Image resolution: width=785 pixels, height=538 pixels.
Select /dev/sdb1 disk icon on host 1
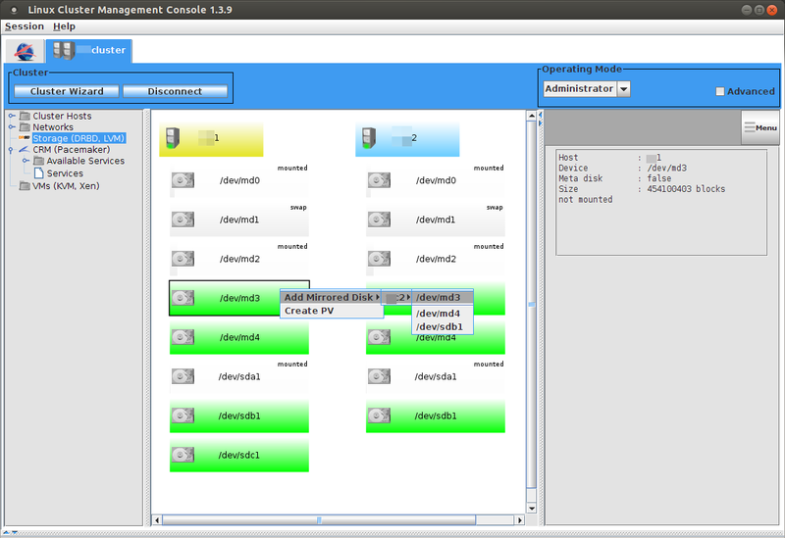(x=183, y=416)
